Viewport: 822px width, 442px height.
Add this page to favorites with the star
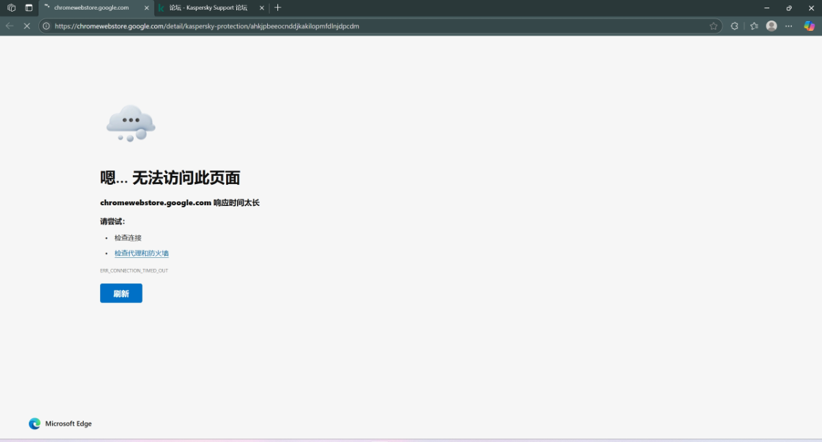click(714, 26)
